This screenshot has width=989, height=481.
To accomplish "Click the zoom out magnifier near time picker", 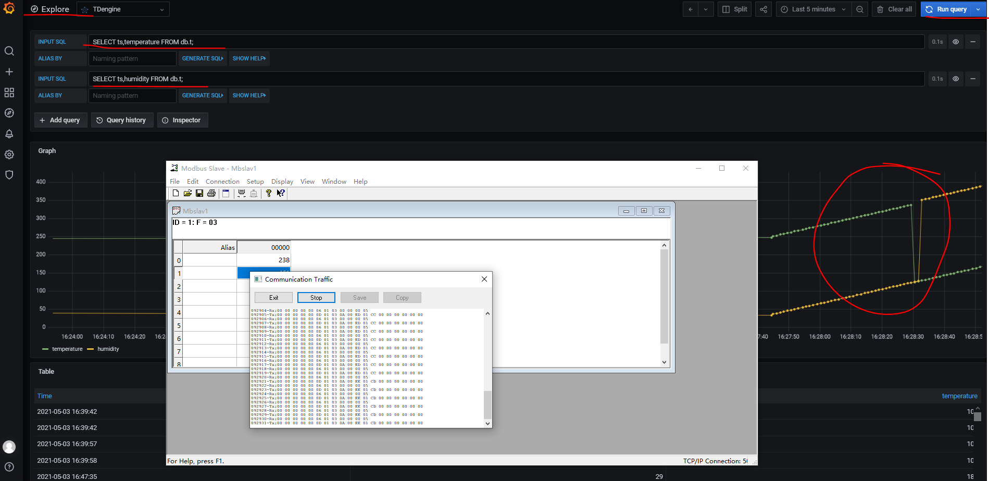I will (860, 9).
